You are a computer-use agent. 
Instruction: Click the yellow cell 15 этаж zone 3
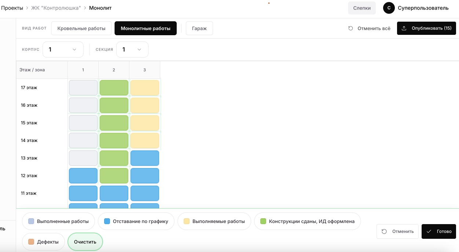(145, 123)
